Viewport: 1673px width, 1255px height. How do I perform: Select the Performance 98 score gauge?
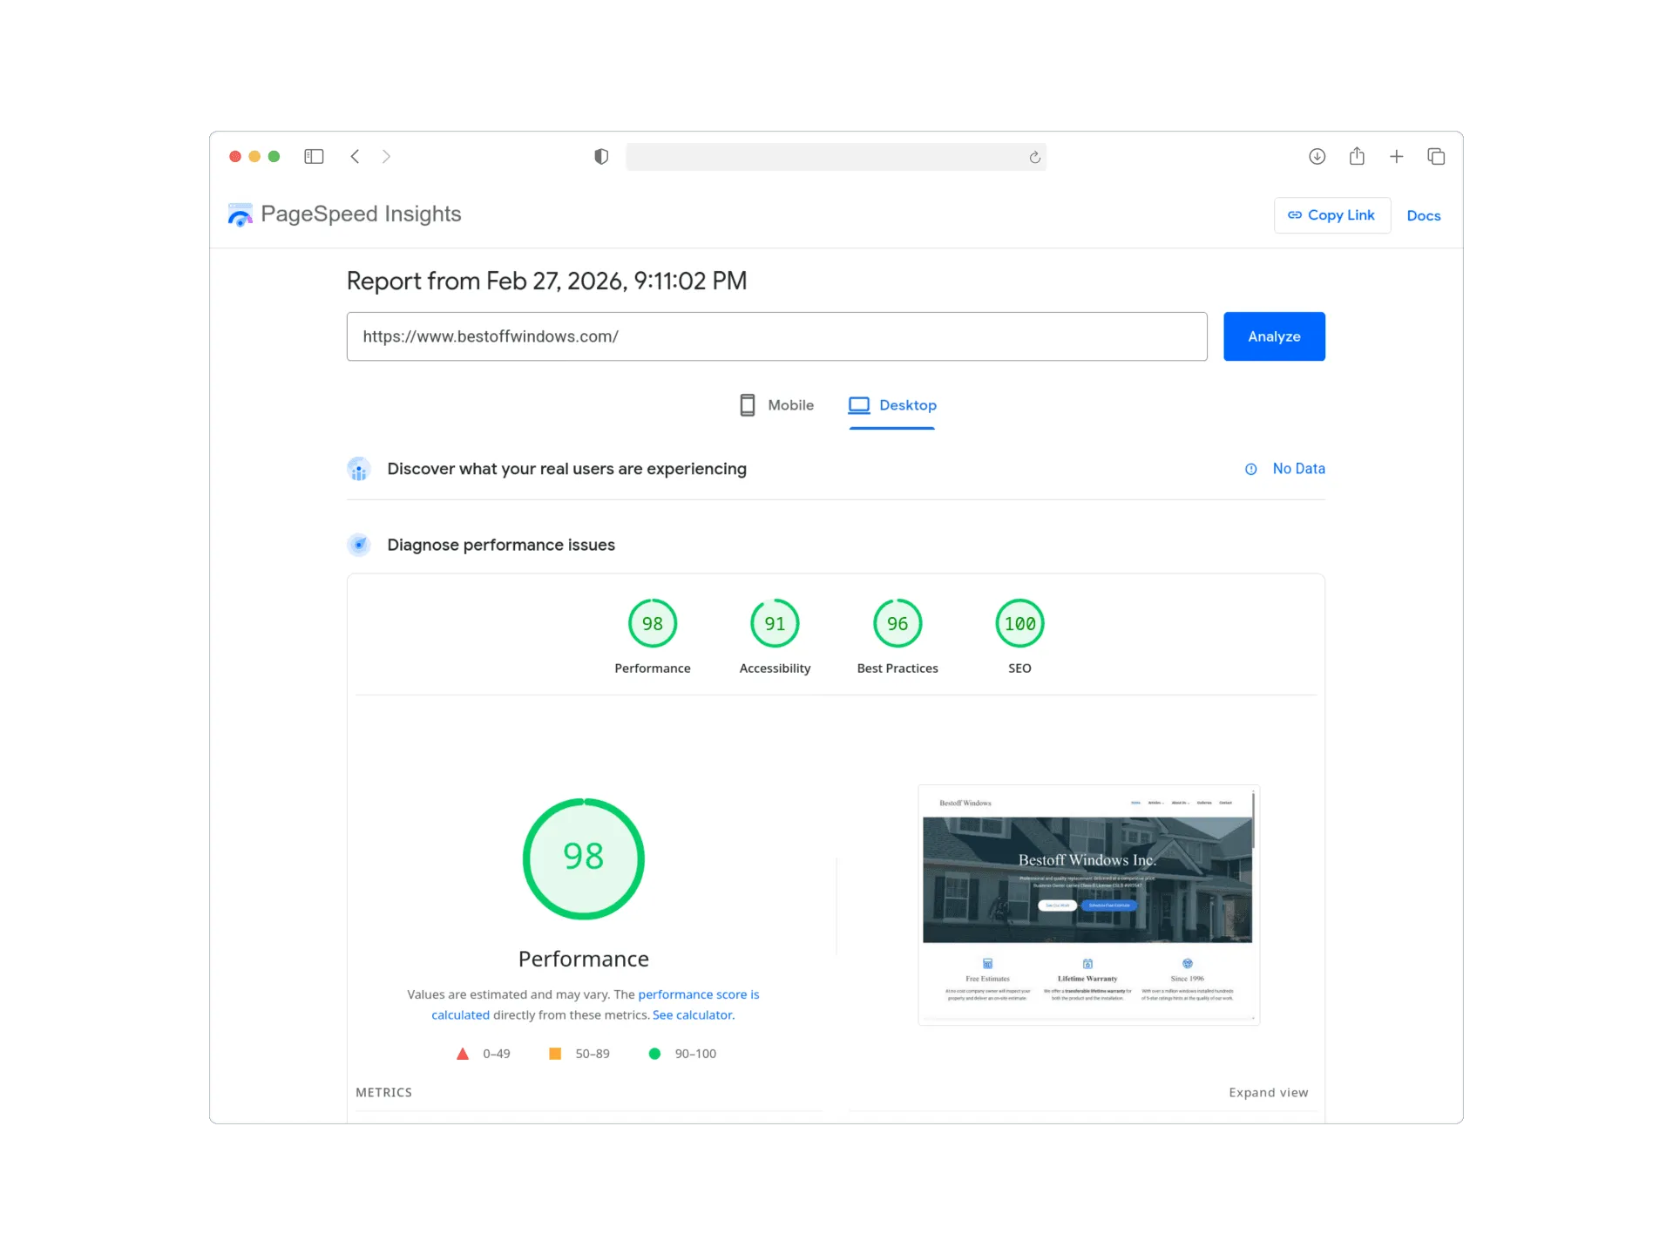tap(653, 623)
